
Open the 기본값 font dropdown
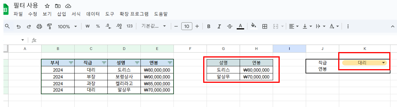154,26
